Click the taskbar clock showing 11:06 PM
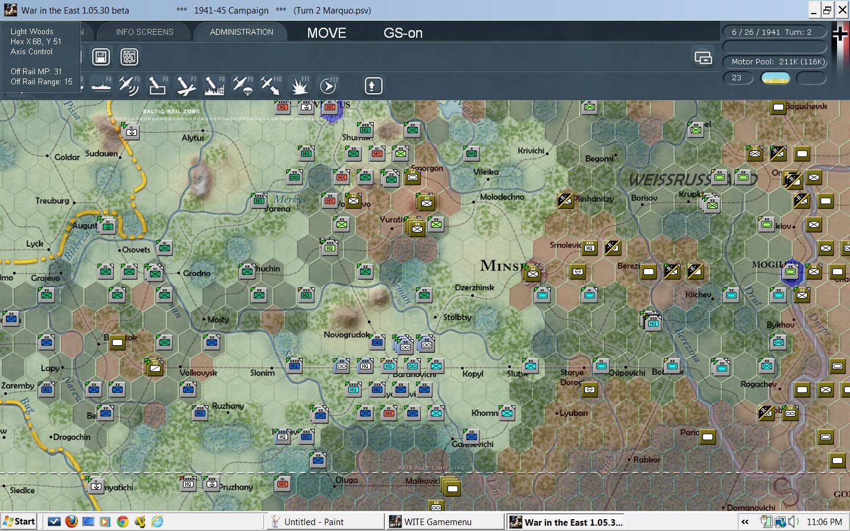Screen dimensions: 850x531 [824, 522]
